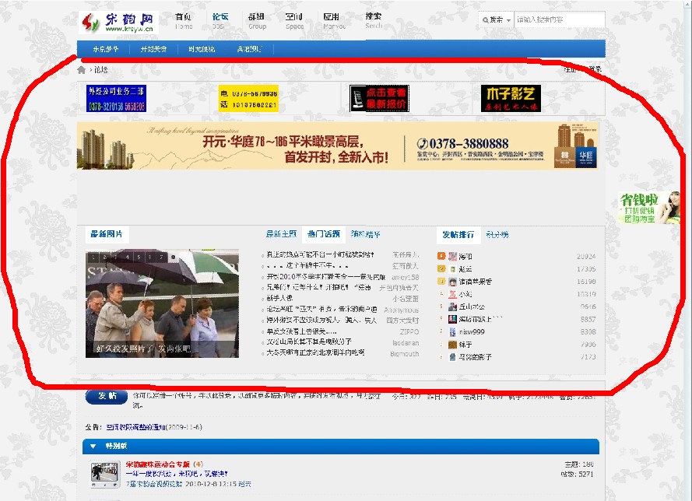Open the 木子影艺 advertisement
The image size is (692, 501).
[511, 98]
